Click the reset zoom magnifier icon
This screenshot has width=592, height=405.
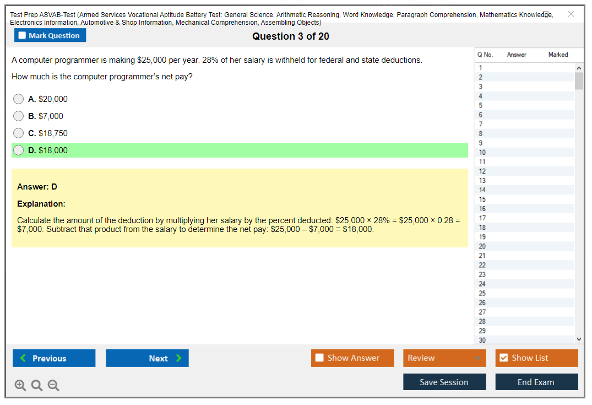pos(37,386)
